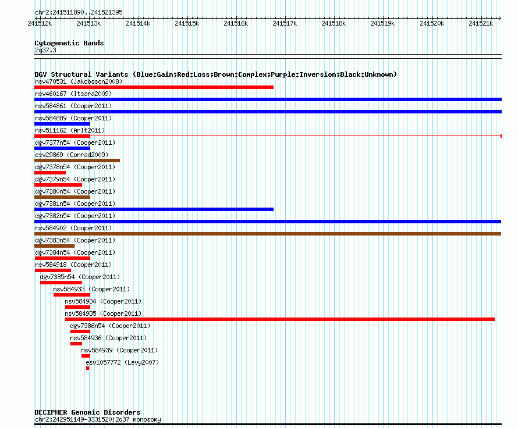Open dgv7384n54 (Cooper2011) label
Screen dimensions: 518x428
[x=75, y=252]
